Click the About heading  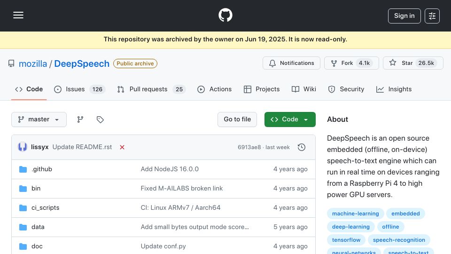[337, 119]
